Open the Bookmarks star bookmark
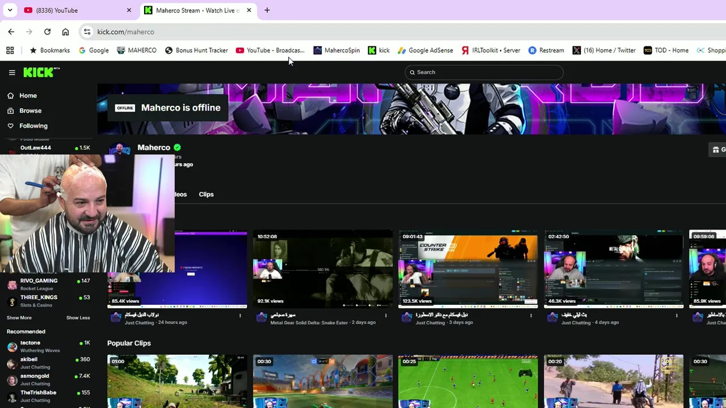The image size is (726, 408). tap(49, 50)
